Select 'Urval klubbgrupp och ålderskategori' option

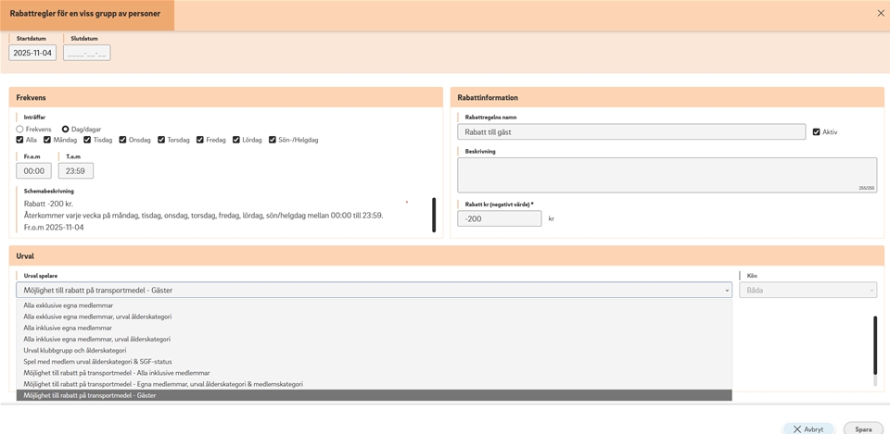click(x=74, y=351)
